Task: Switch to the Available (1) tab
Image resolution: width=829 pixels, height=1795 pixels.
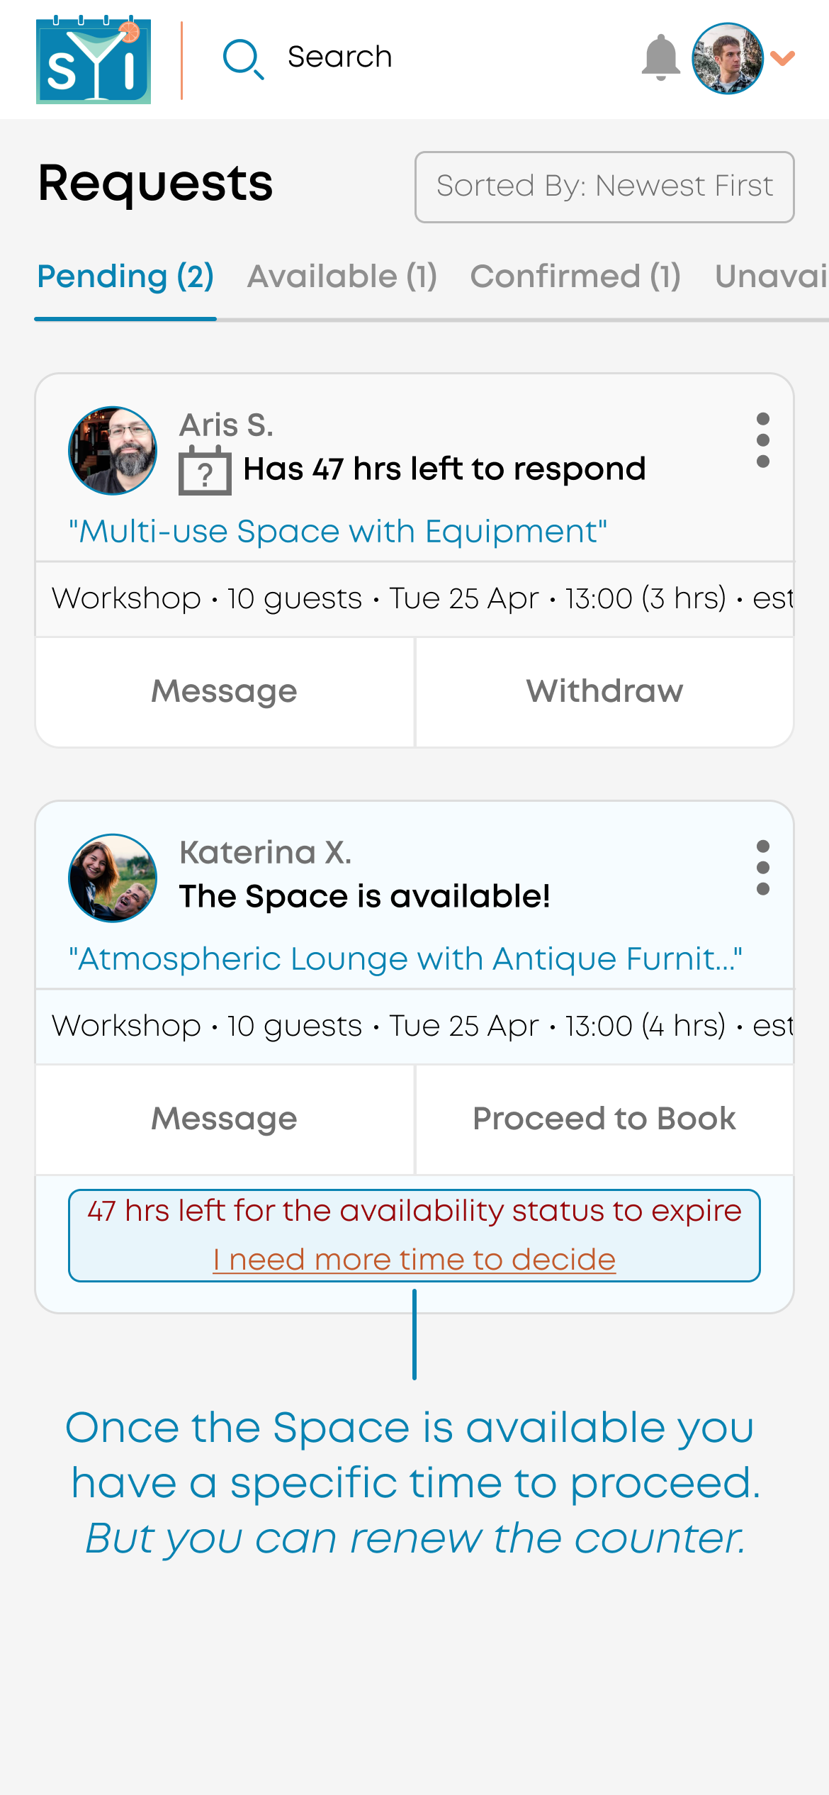Action: [x=342, y=276]
